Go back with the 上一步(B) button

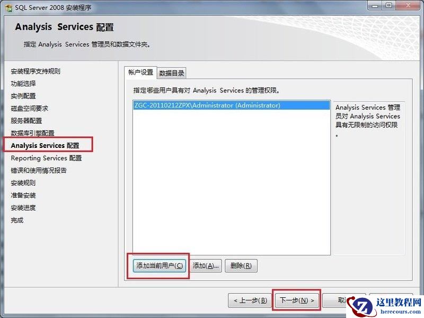pos(250,301)
